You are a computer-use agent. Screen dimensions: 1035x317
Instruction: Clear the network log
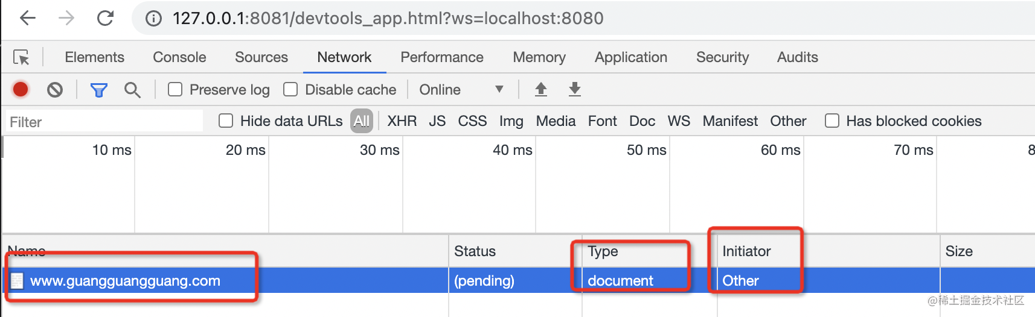click(x=55, y=90)
